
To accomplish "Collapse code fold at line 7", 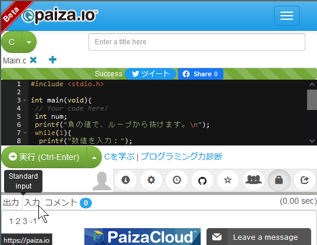I will [25, 133].
